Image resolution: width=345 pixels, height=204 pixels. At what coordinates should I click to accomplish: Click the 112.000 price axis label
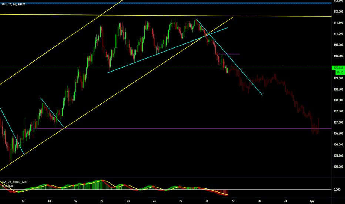pyautogui.click(x=338, y=11)
